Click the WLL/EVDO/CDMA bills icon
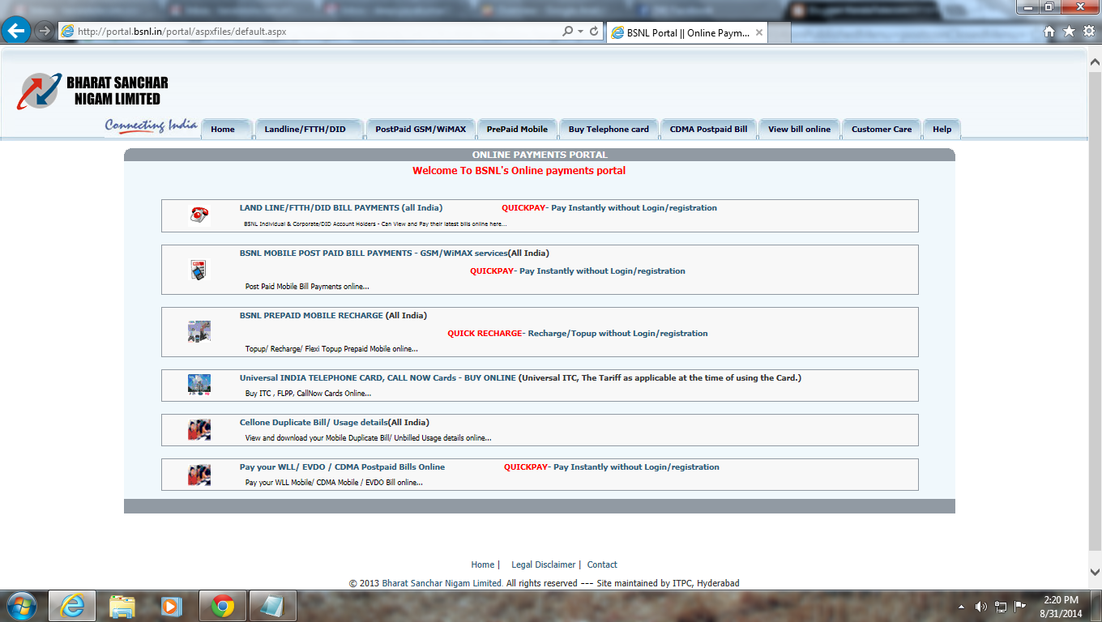 [199, 475]
